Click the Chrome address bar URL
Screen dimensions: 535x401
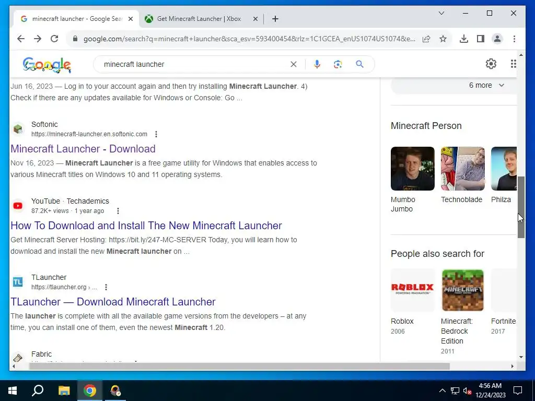pos(249,39)
